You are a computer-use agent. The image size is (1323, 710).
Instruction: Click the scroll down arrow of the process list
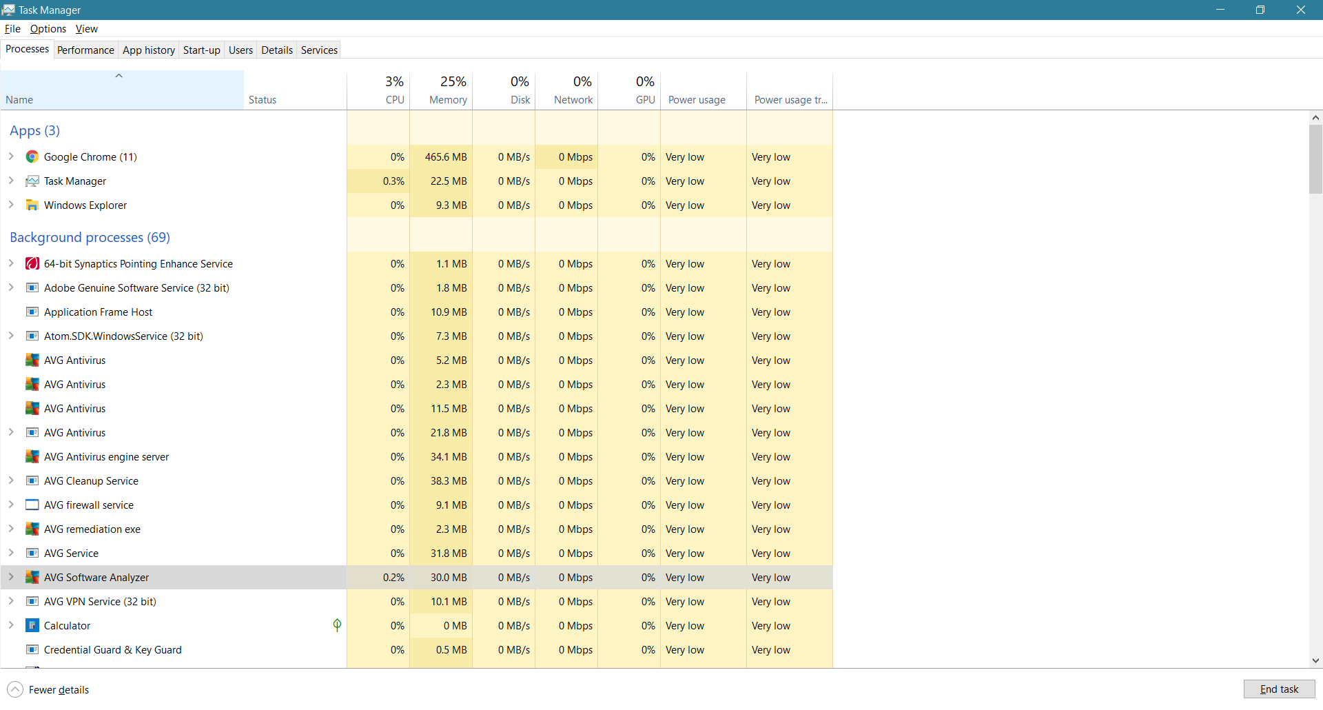coord(1315,660)
